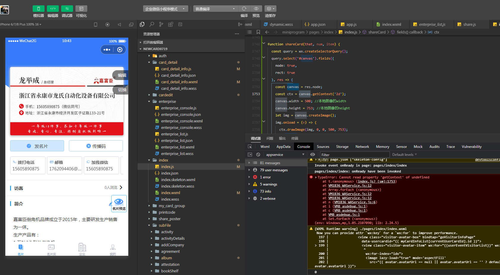Click the send card button
Screen dimensions: 500x275
37,146
